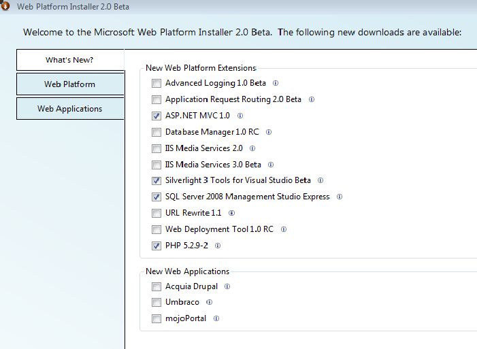Open the What's New? tab
This screenshot has height=349, width=477.
coord(70,60)
